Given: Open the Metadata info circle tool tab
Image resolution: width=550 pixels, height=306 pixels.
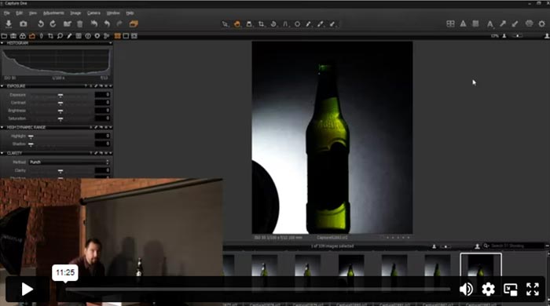Looking at the screenshot, I should (88, 36).
